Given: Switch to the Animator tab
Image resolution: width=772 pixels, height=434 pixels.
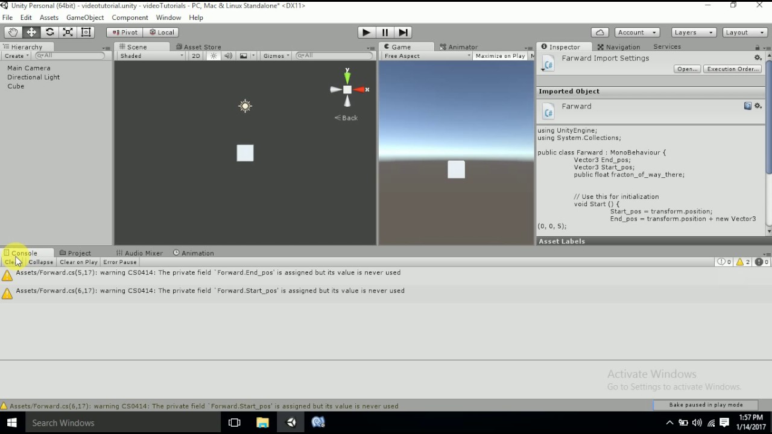Looking at the screenshot, I should click(x=459, y=47).
